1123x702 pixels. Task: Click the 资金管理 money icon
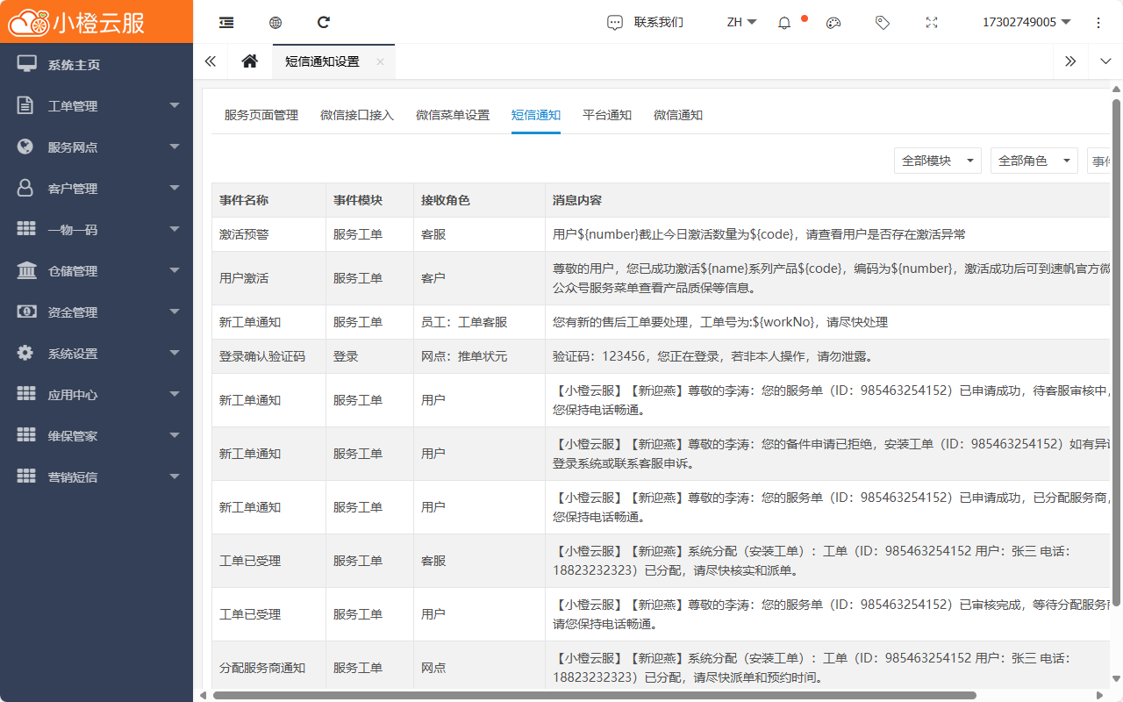click(x=26, y=312)
